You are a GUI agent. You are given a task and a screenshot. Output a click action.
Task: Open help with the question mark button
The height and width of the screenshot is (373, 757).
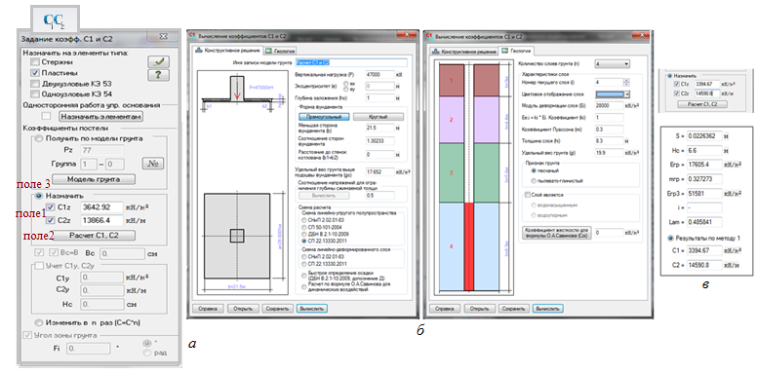pyautogui.click(x=158, y=75)
